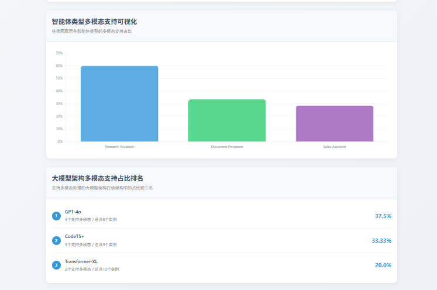Click the 20.0% value for Transformer-XL
Image resolution: width=437 pixels, height=290 pixels.
[383, 265]
